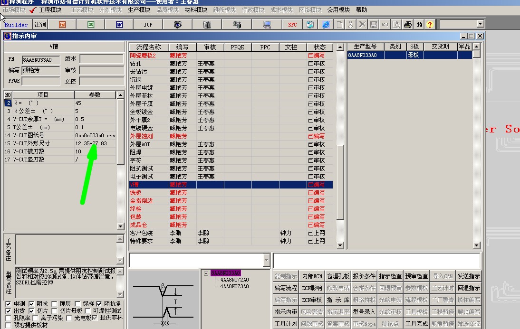Click the 报价条件 button

click(364, 276)
